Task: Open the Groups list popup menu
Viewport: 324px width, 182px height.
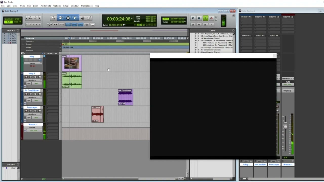Action: click(x=18, y=164)
